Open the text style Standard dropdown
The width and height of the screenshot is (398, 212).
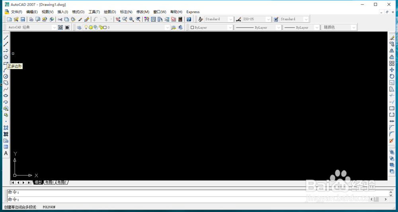tap(230, 19)
